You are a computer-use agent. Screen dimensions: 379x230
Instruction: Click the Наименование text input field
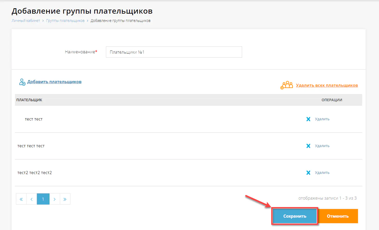(174, 52)
